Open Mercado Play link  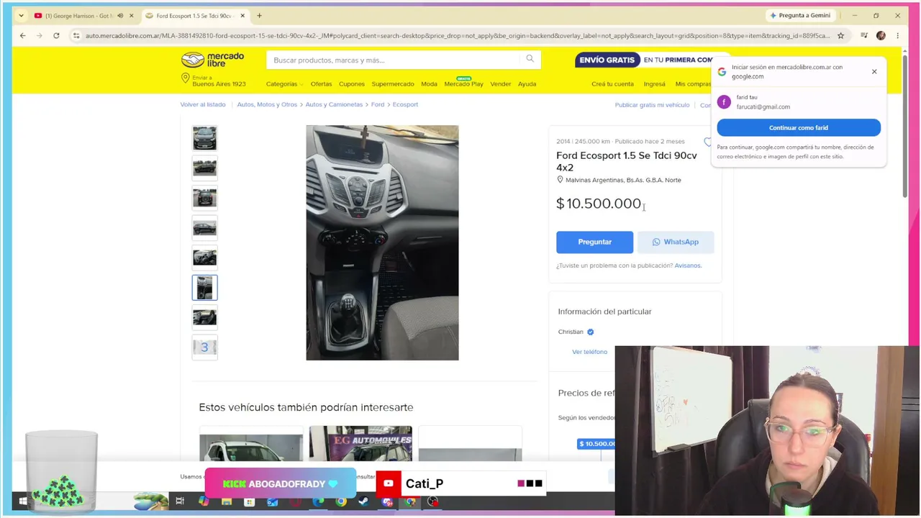coord(463,84)
